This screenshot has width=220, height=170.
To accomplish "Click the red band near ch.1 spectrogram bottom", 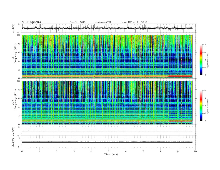I will click(107, 76).
